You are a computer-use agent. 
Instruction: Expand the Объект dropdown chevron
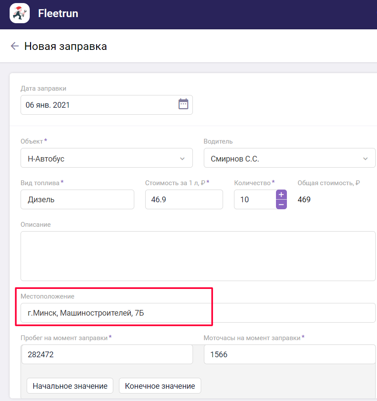[182, 158]
